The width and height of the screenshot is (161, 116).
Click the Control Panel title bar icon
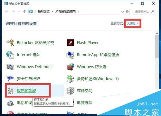(x=6, y=4)
